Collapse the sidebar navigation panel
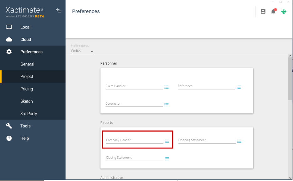 coord(59,10)
